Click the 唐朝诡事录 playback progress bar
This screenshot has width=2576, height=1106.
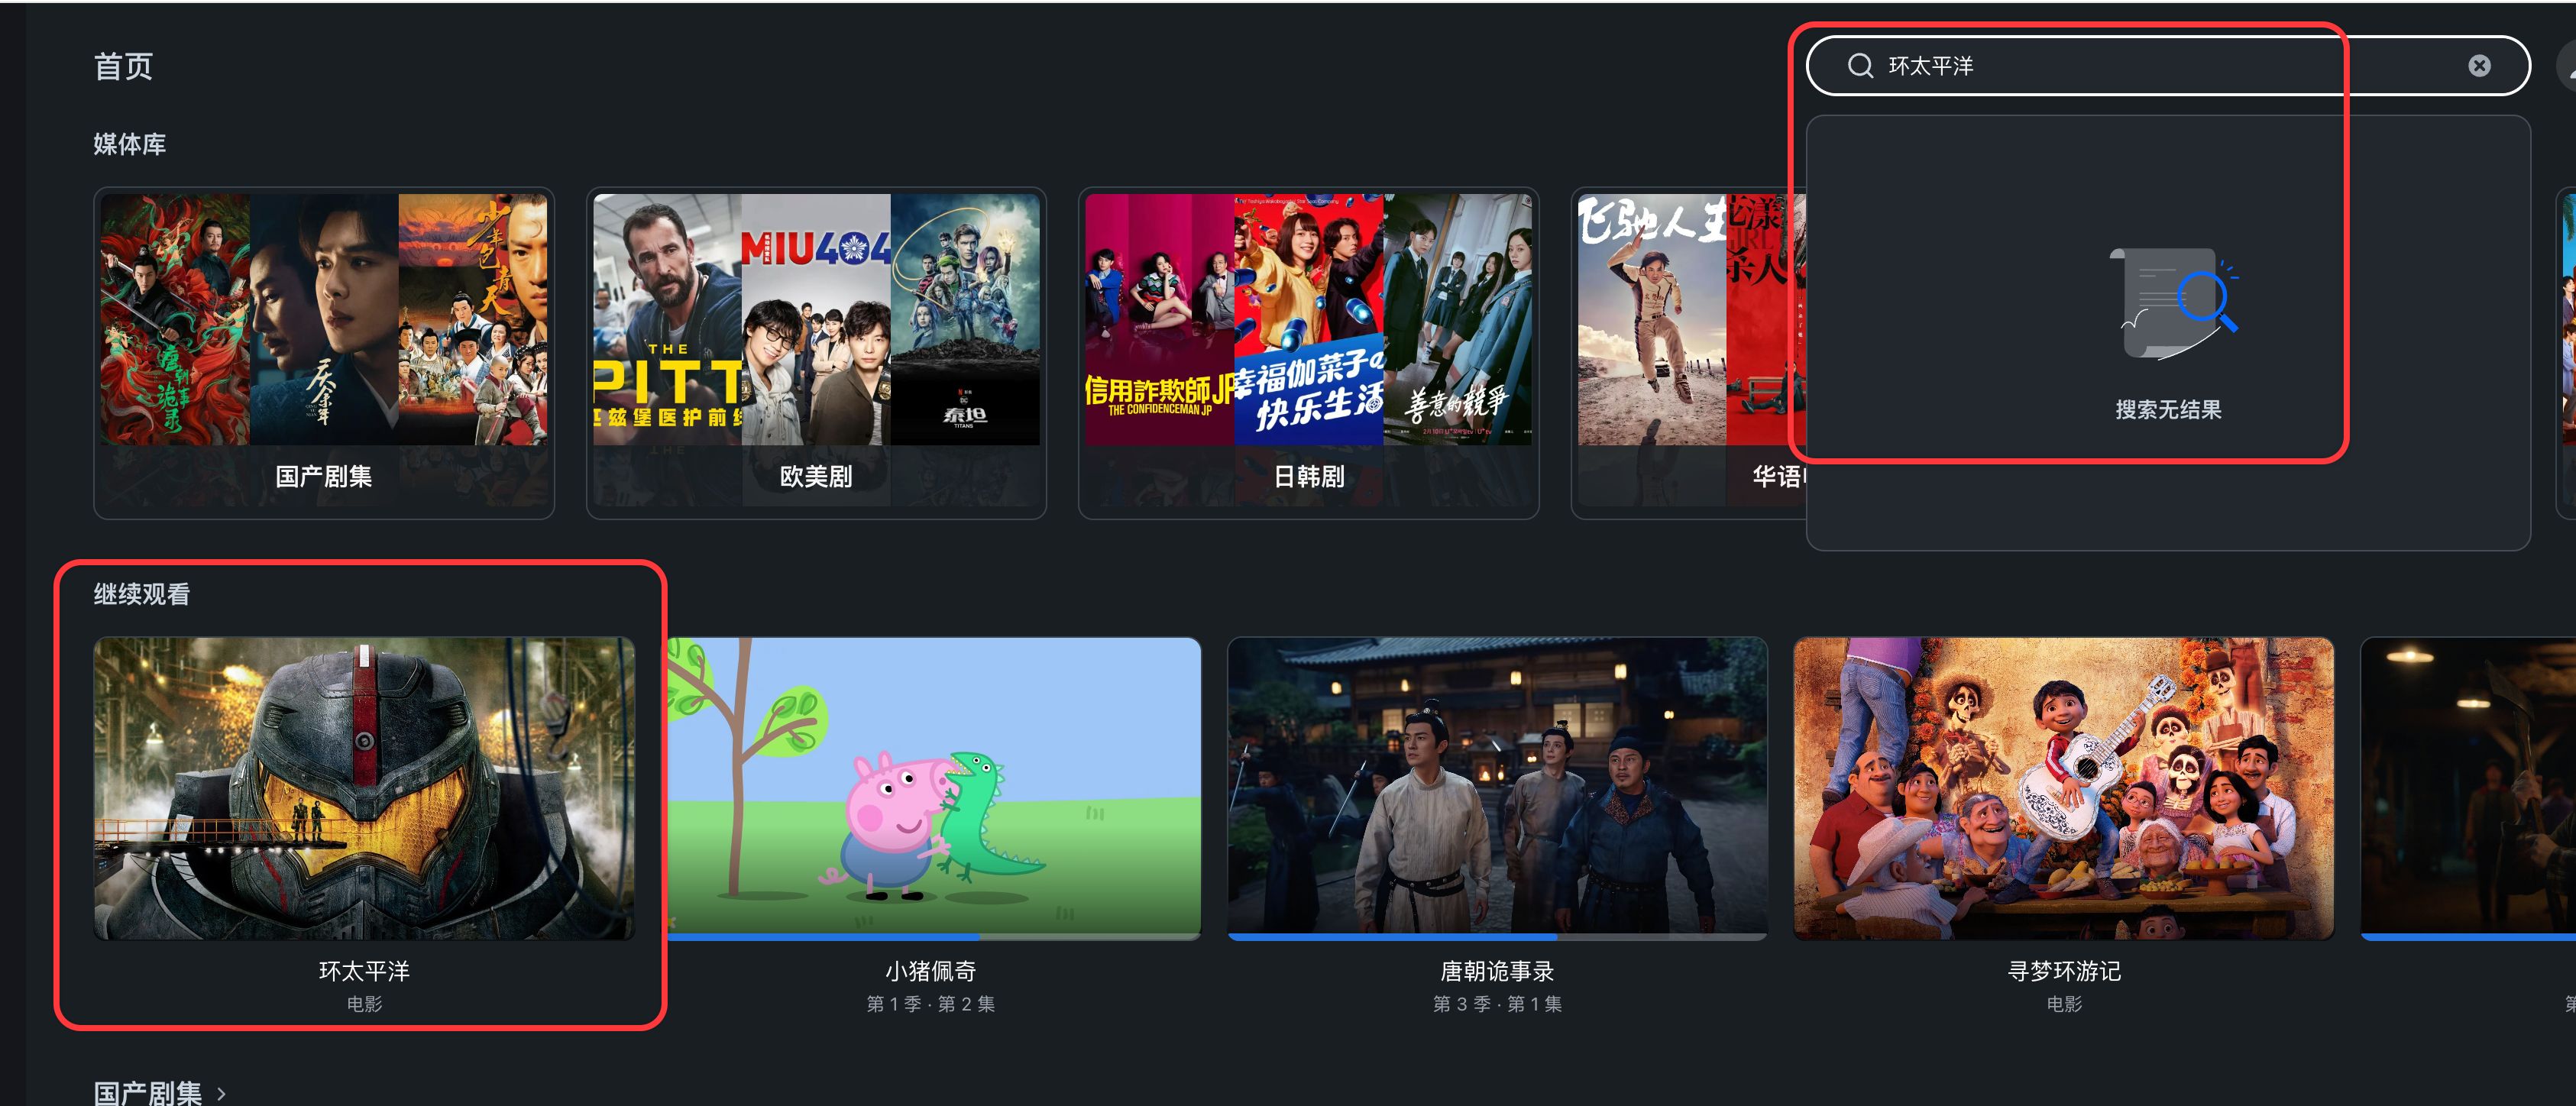tap(1497, 937)
